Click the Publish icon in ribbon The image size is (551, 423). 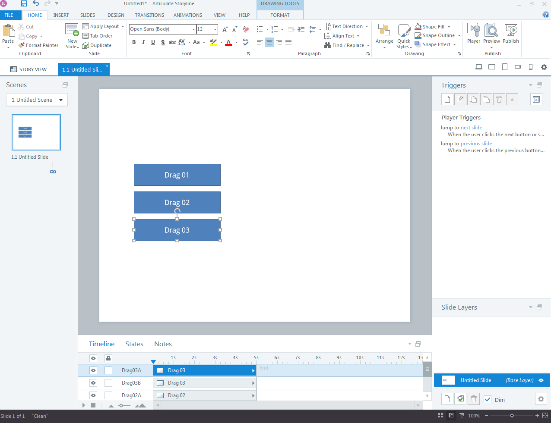(x=510, y=34)
